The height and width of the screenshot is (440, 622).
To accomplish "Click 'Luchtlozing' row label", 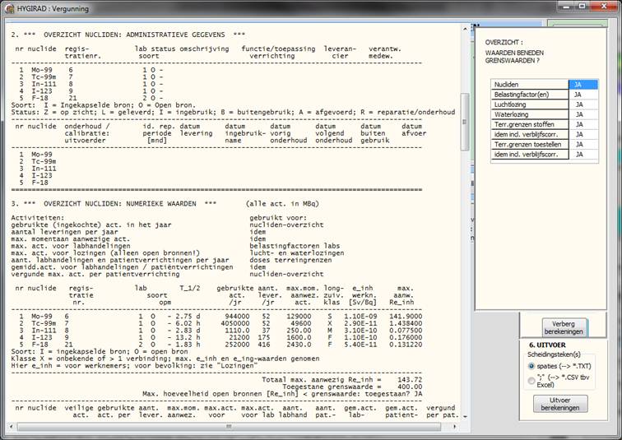I will (x=529, y=104).
